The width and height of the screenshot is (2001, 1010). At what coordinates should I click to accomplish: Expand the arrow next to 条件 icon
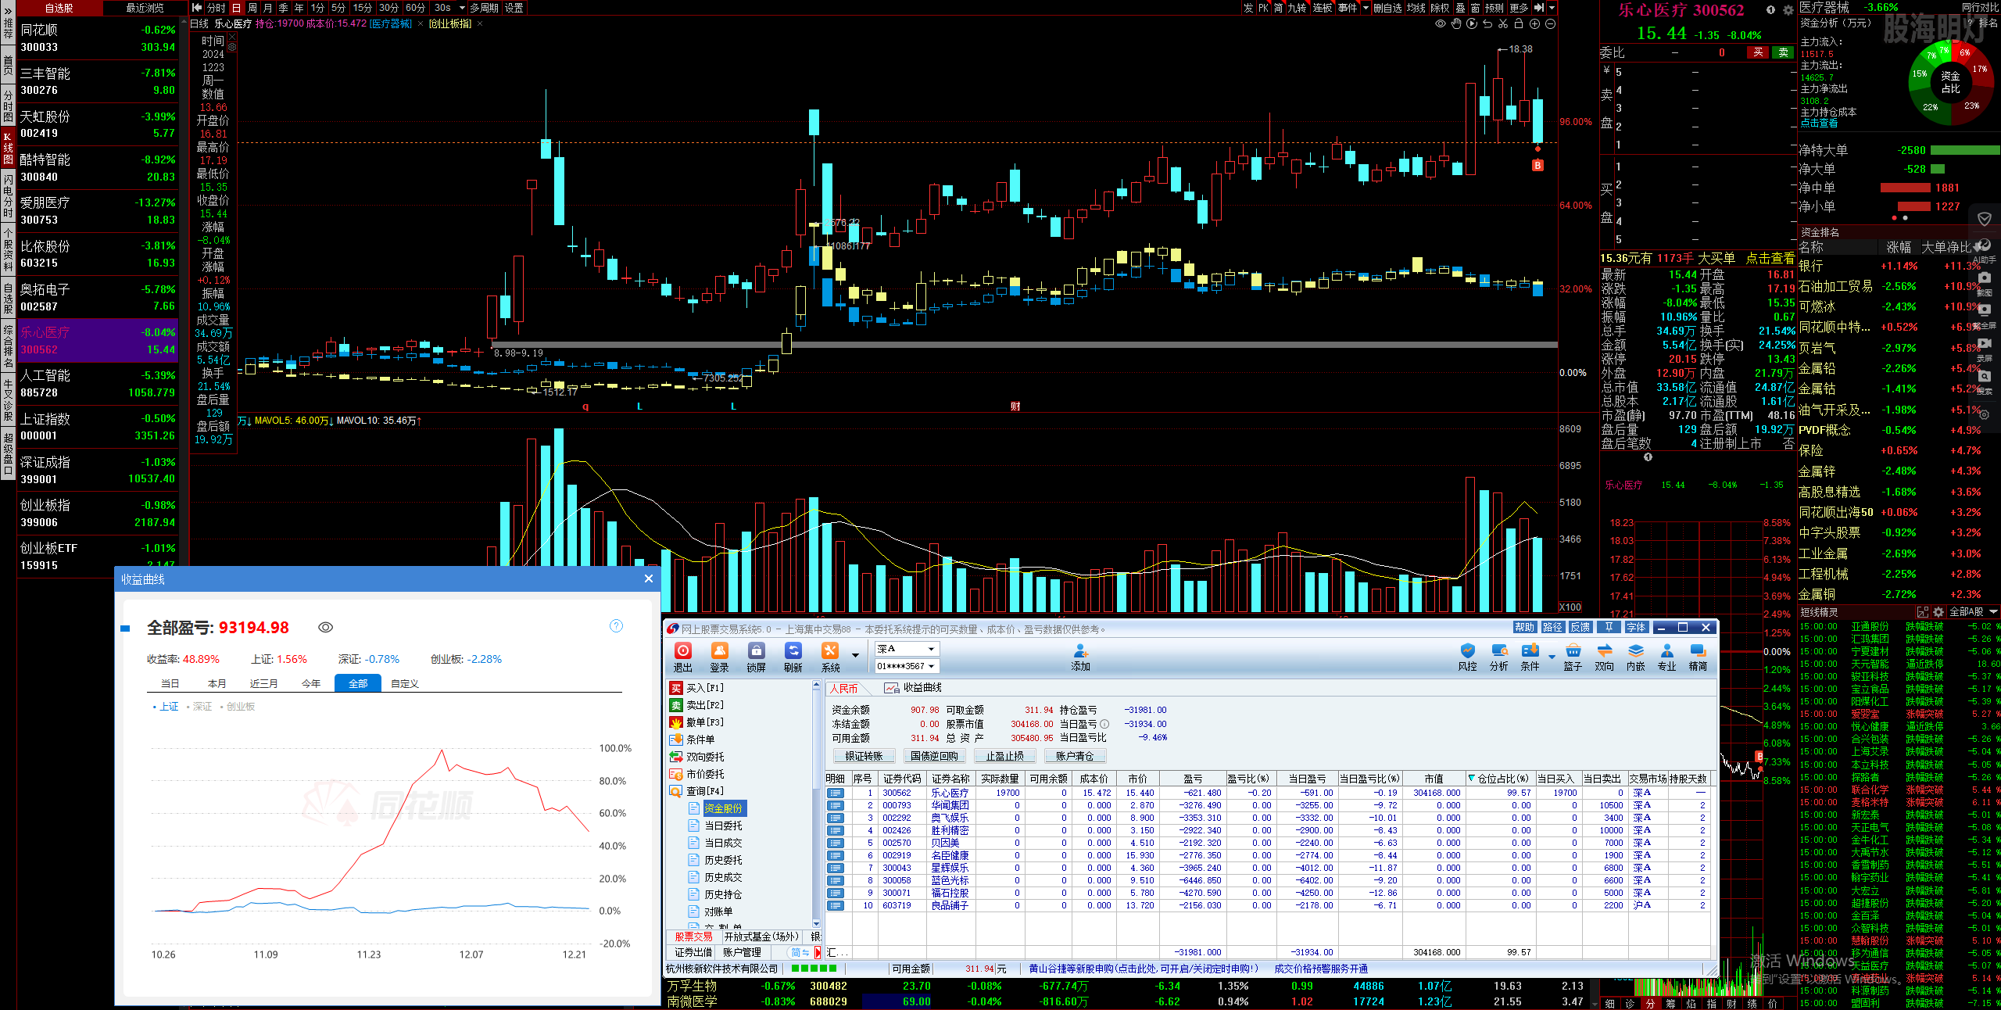pyautogui.click(x=1552, y=657)
